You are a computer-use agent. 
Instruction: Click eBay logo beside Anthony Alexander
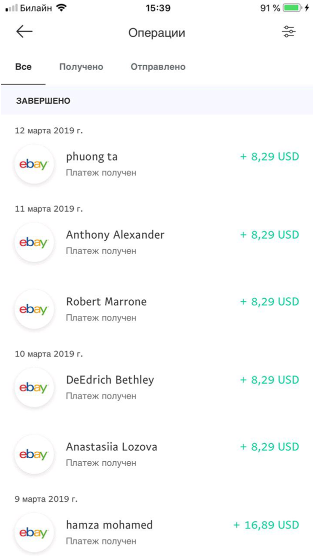pyautogui.click(x=34, y=242)
